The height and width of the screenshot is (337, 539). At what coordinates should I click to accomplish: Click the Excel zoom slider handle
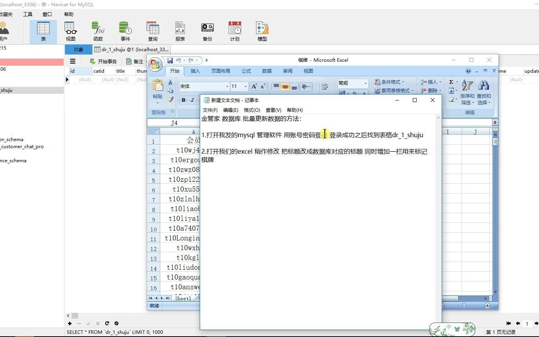coord(464,306)
